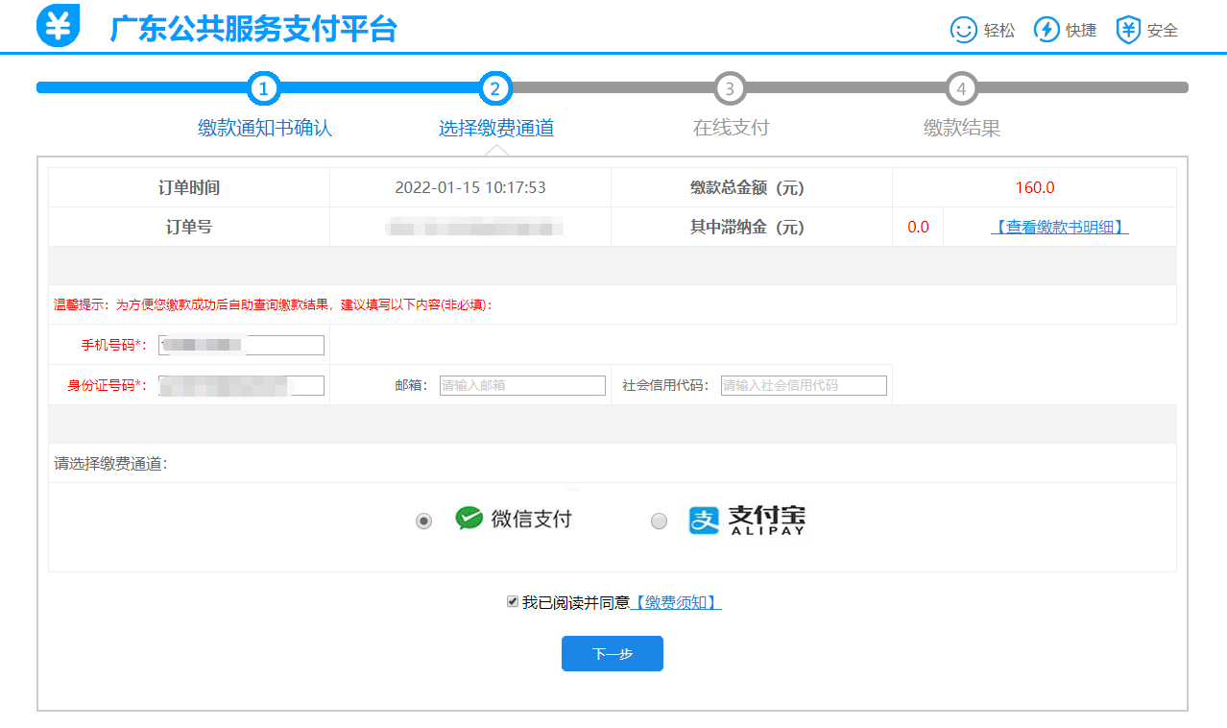Click step 3 circle in progress bar
This screenshot has width=1227, height=728.
click(730, 89)
